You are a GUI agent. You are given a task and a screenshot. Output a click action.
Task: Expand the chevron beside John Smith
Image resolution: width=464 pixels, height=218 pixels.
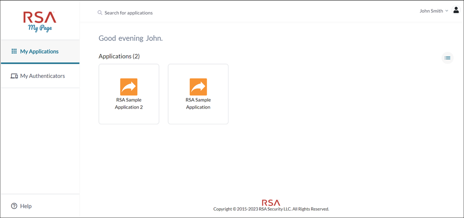tap(447, 11)
